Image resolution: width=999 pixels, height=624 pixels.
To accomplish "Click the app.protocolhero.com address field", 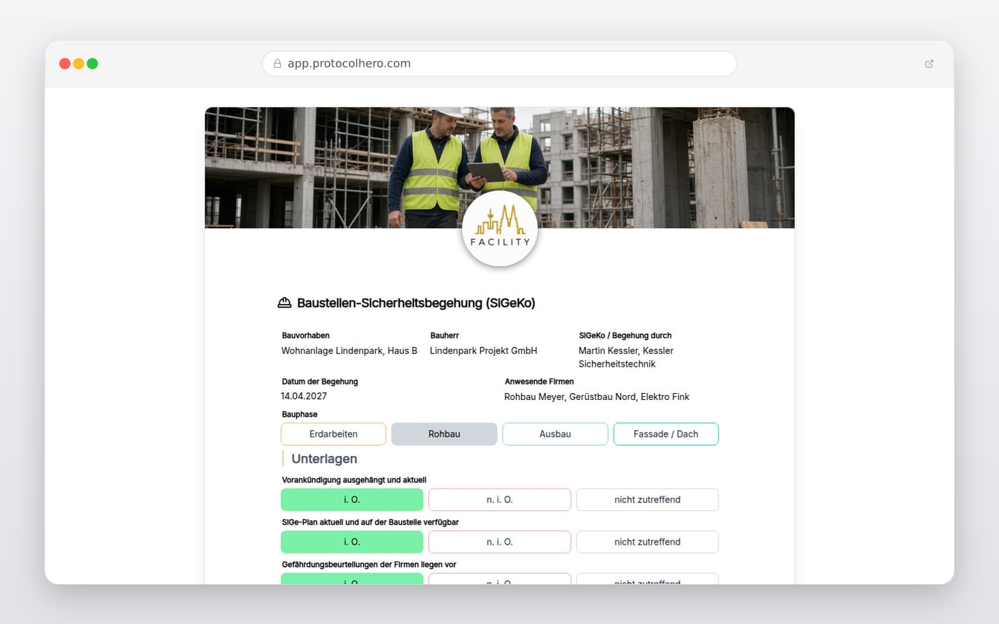I will [499, 64].
